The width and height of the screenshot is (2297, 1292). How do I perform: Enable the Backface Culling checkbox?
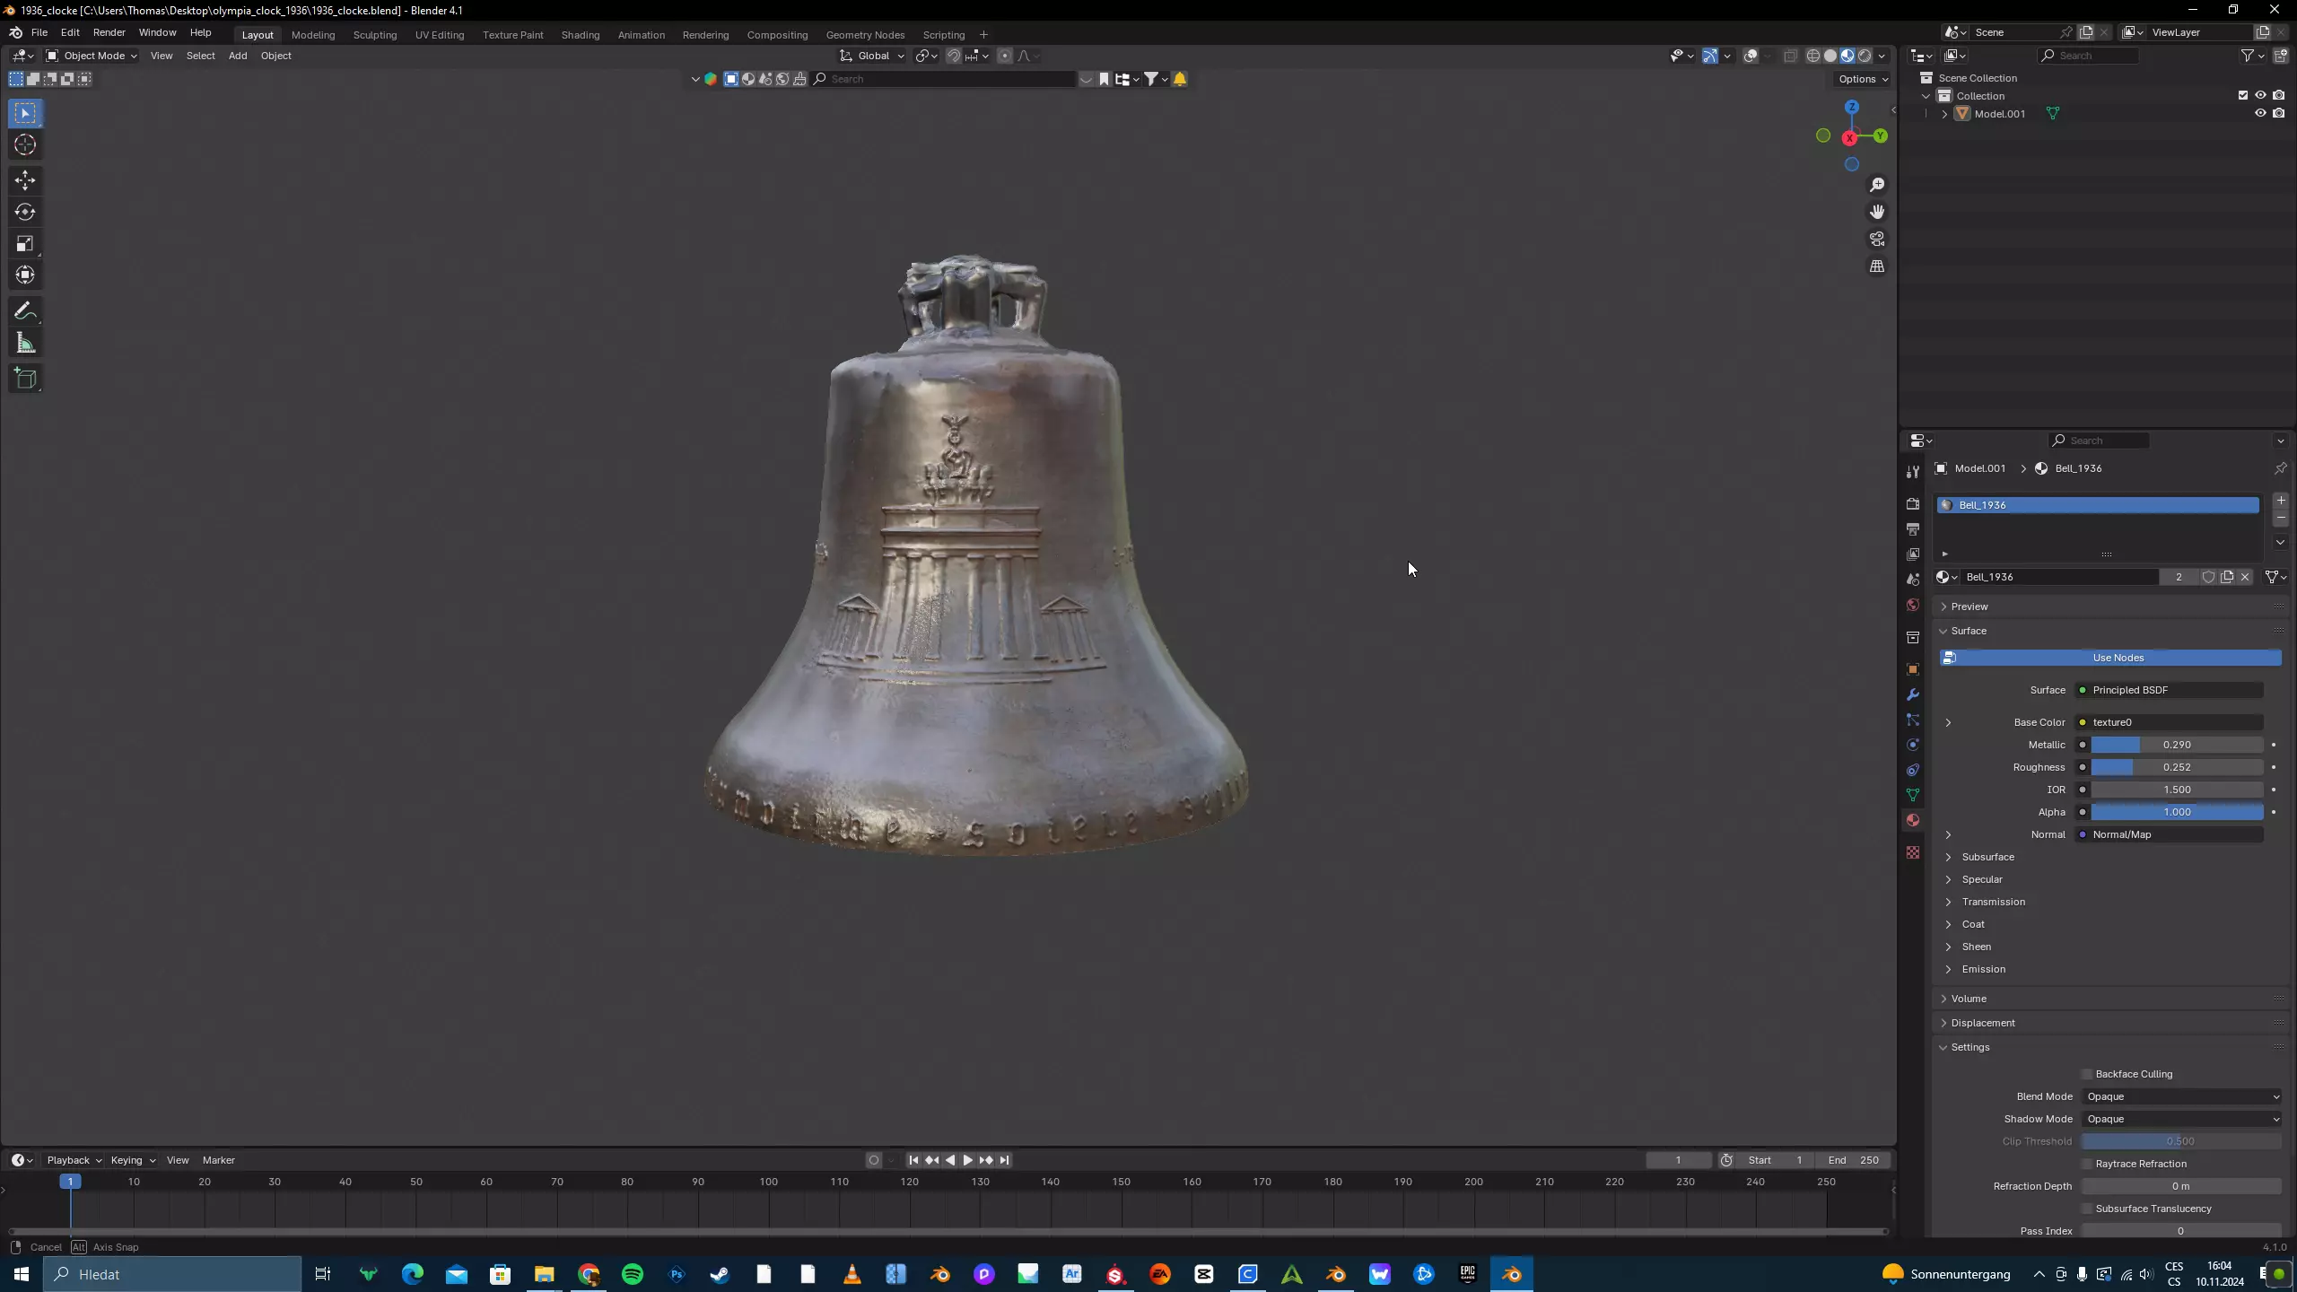pos(2087,1074)
